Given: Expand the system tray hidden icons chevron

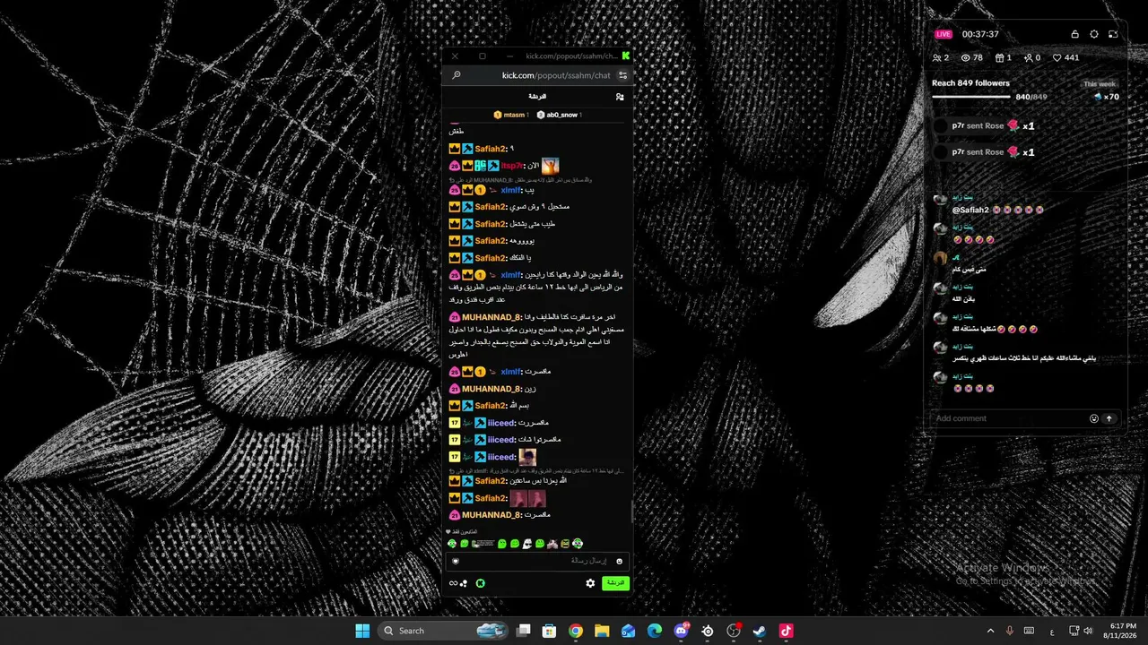Looking at the screenshot, I should 990,631.
